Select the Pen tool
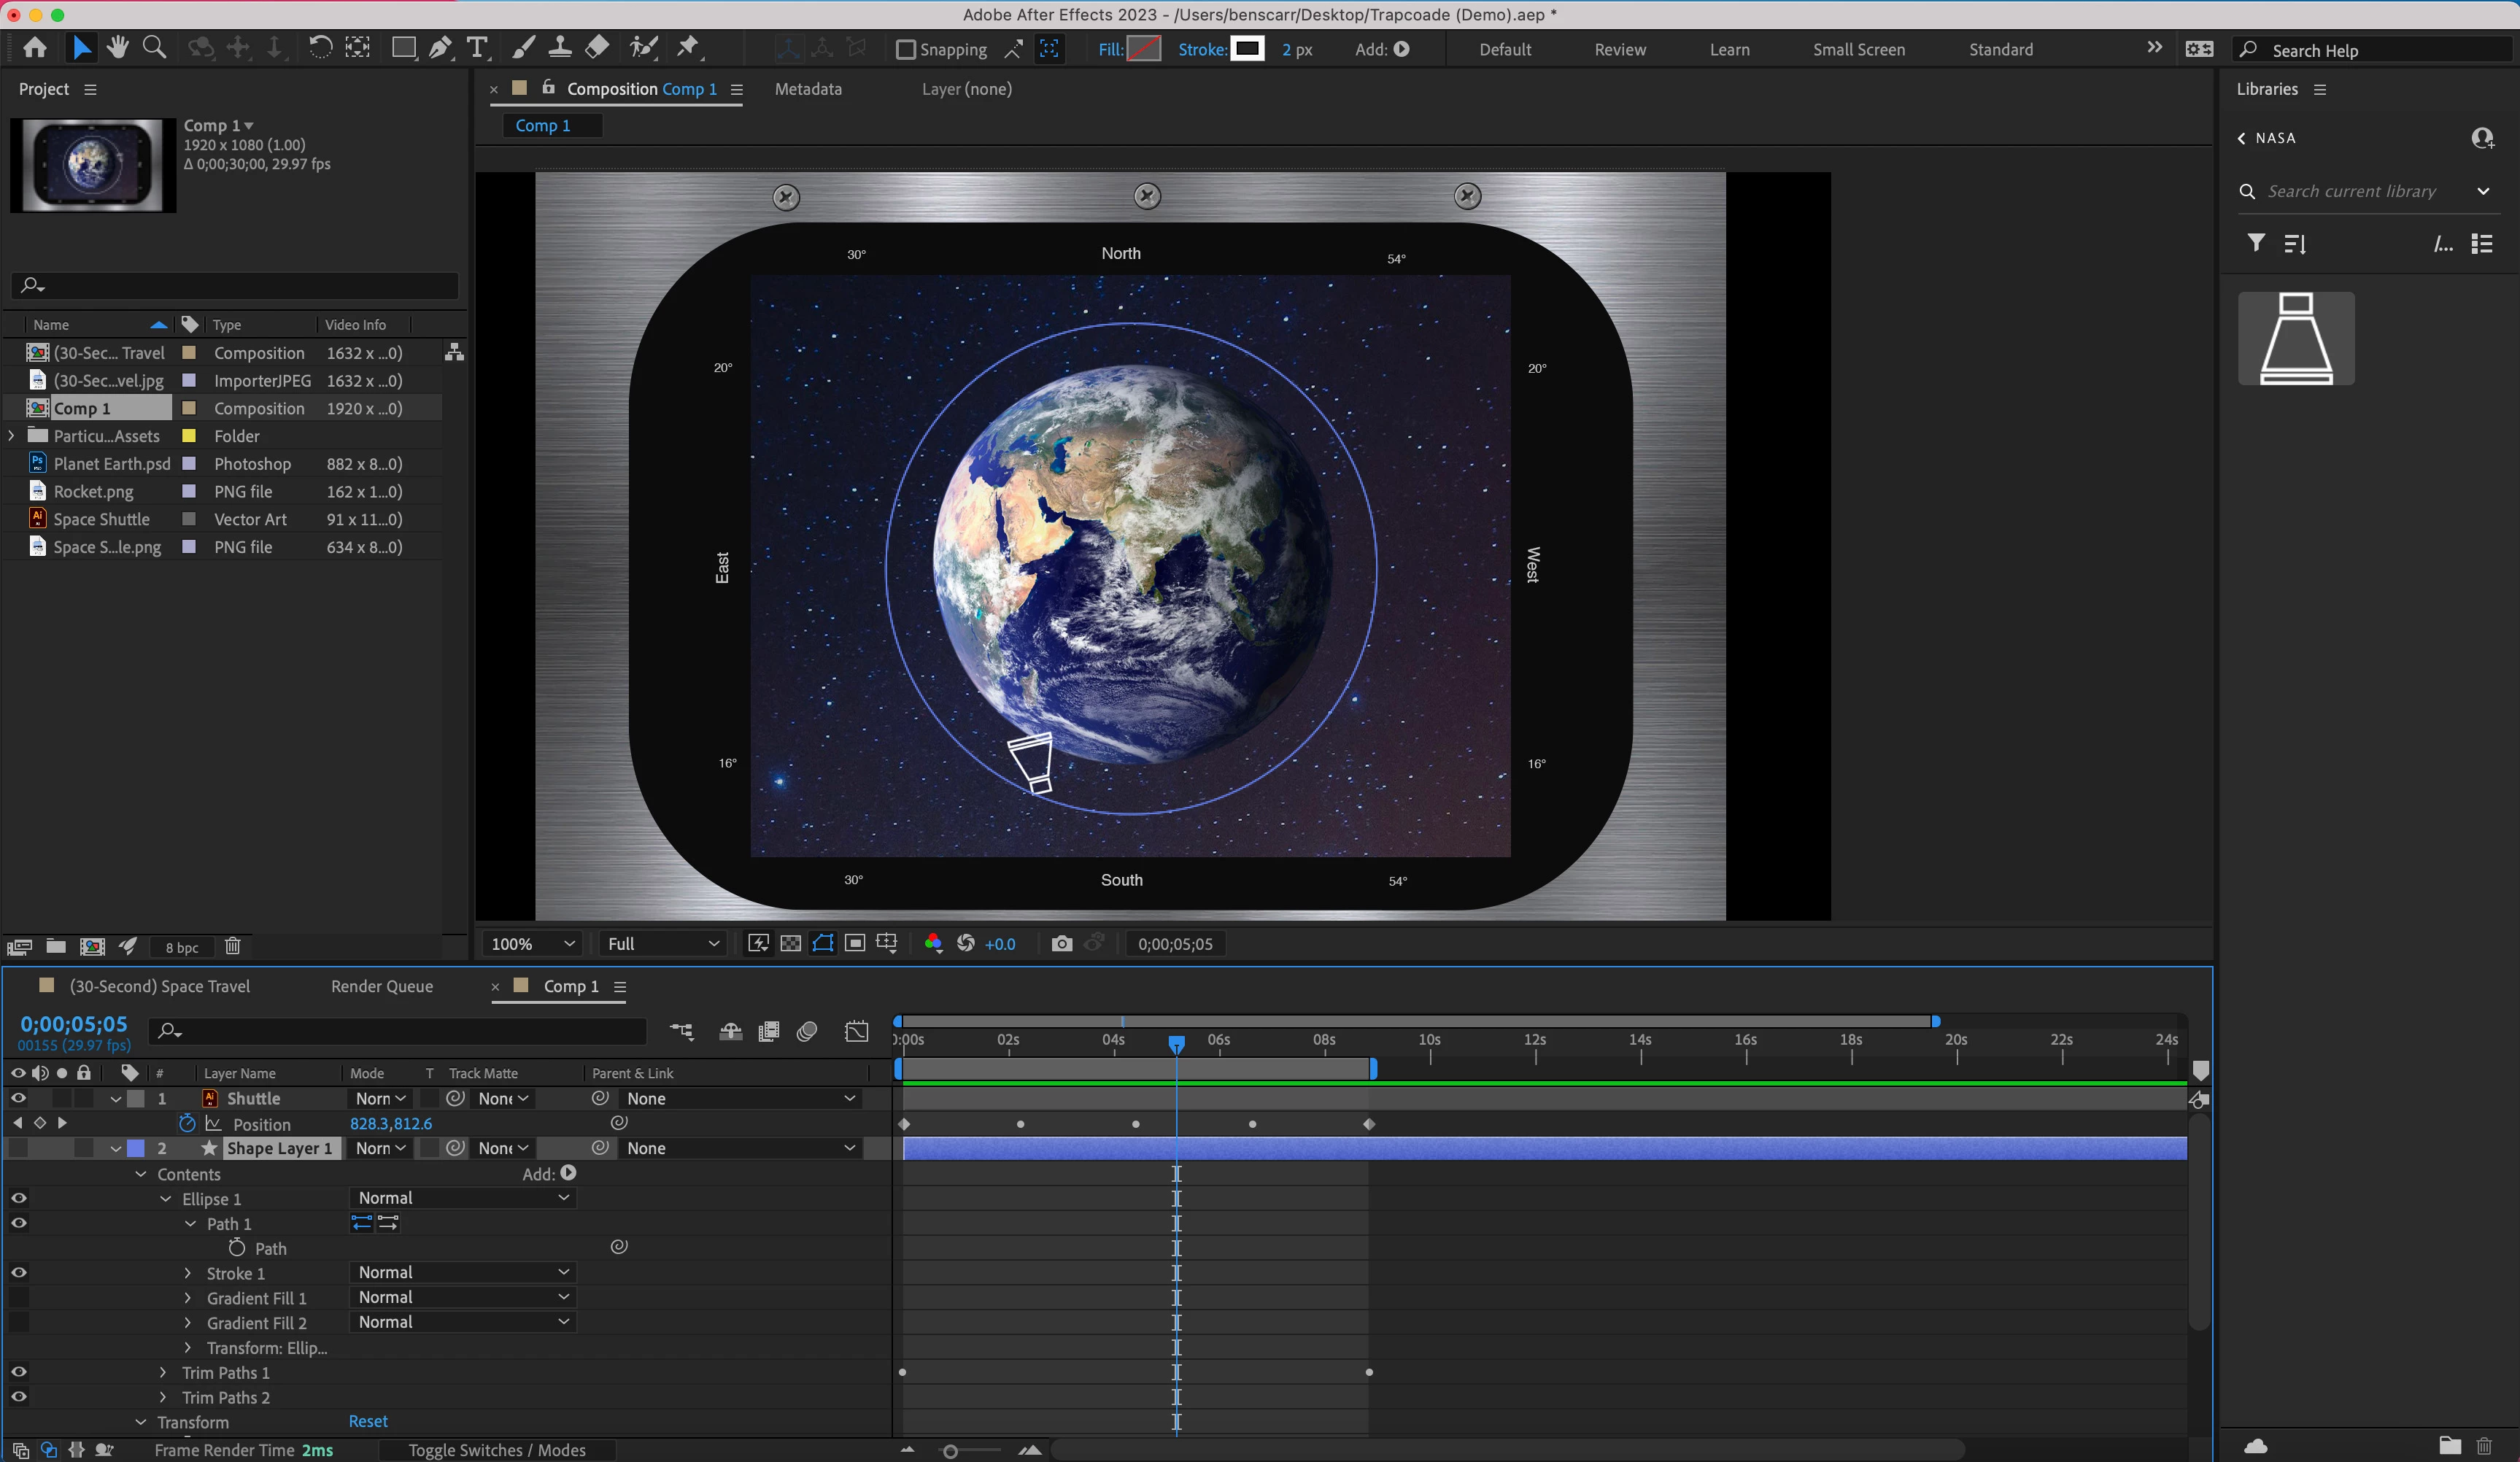This screenshot has width=2520, height=1462. tap(440, 48)
